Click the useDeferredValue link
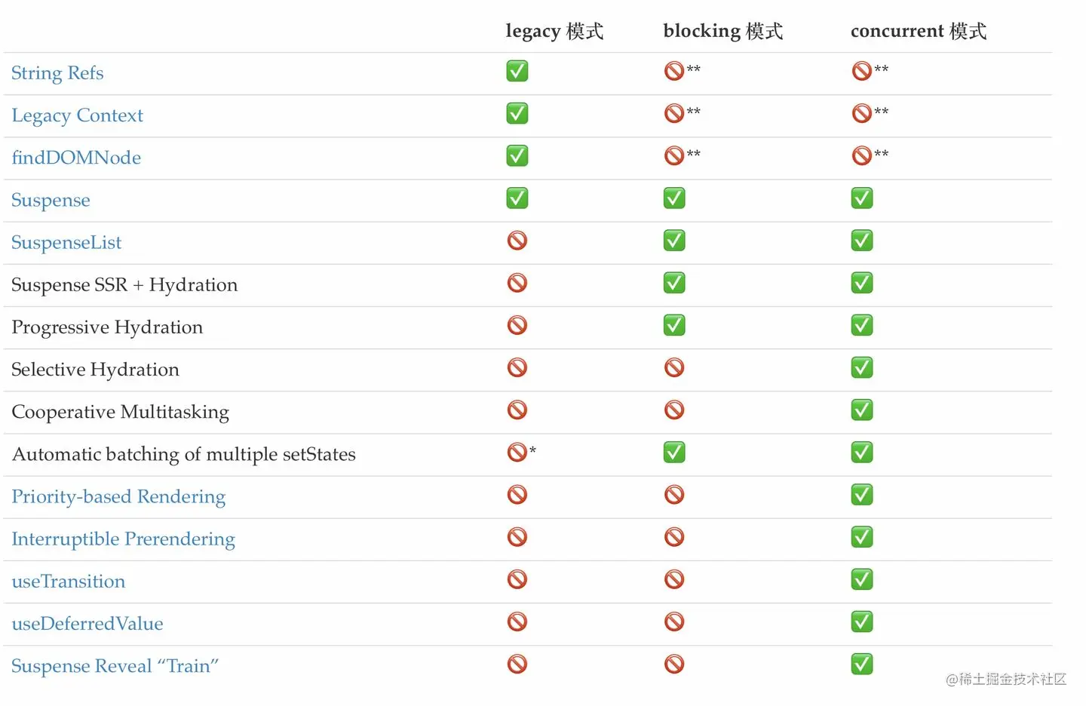Image resolution: width=1086 pixels, height=706 pixels. click(x=87, y=624)
